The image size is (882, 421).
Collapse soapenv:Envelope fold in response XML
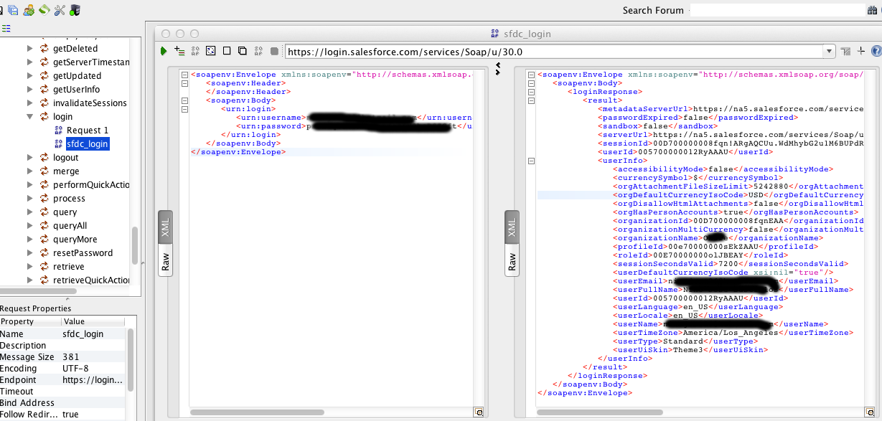click(x=532, y=75)
